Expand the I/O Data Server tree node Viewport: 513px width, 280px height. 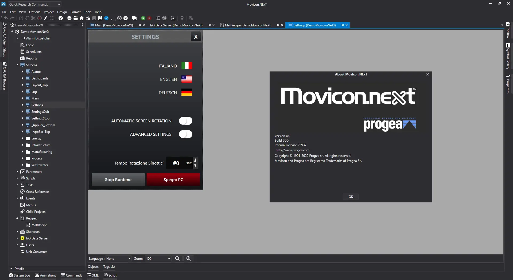[x=17, y=238]
